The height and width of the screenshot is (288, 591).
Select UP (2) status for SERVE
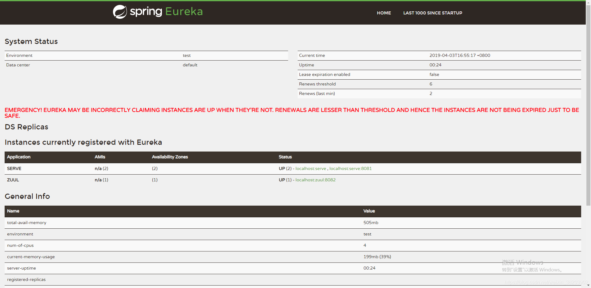coord(285,168)
